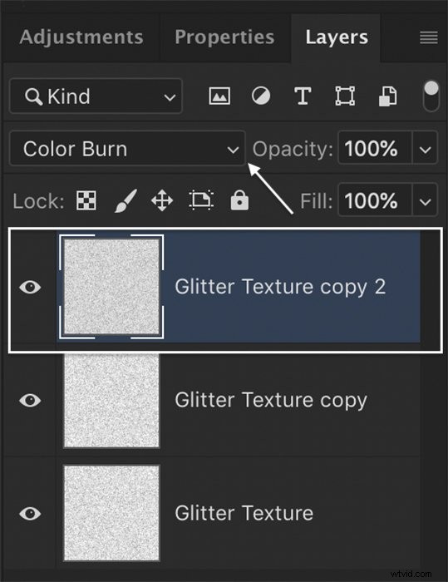Switch to the Adjustments tab
Viewport: 448px width, 582px height.
[x=81, y=37]
